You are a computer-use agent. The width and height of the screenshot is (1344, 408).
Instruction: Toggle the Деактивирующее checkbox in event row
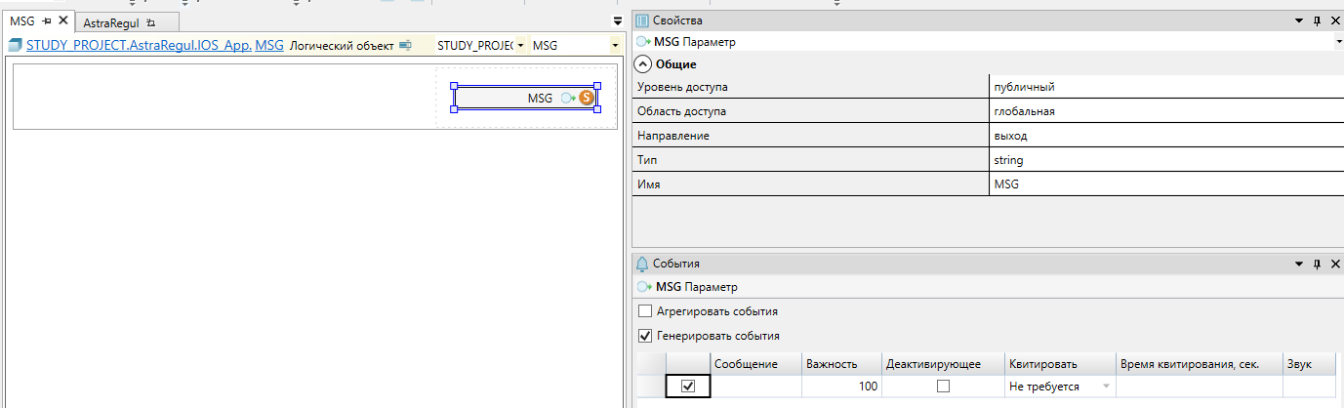[x=943, y=387]
